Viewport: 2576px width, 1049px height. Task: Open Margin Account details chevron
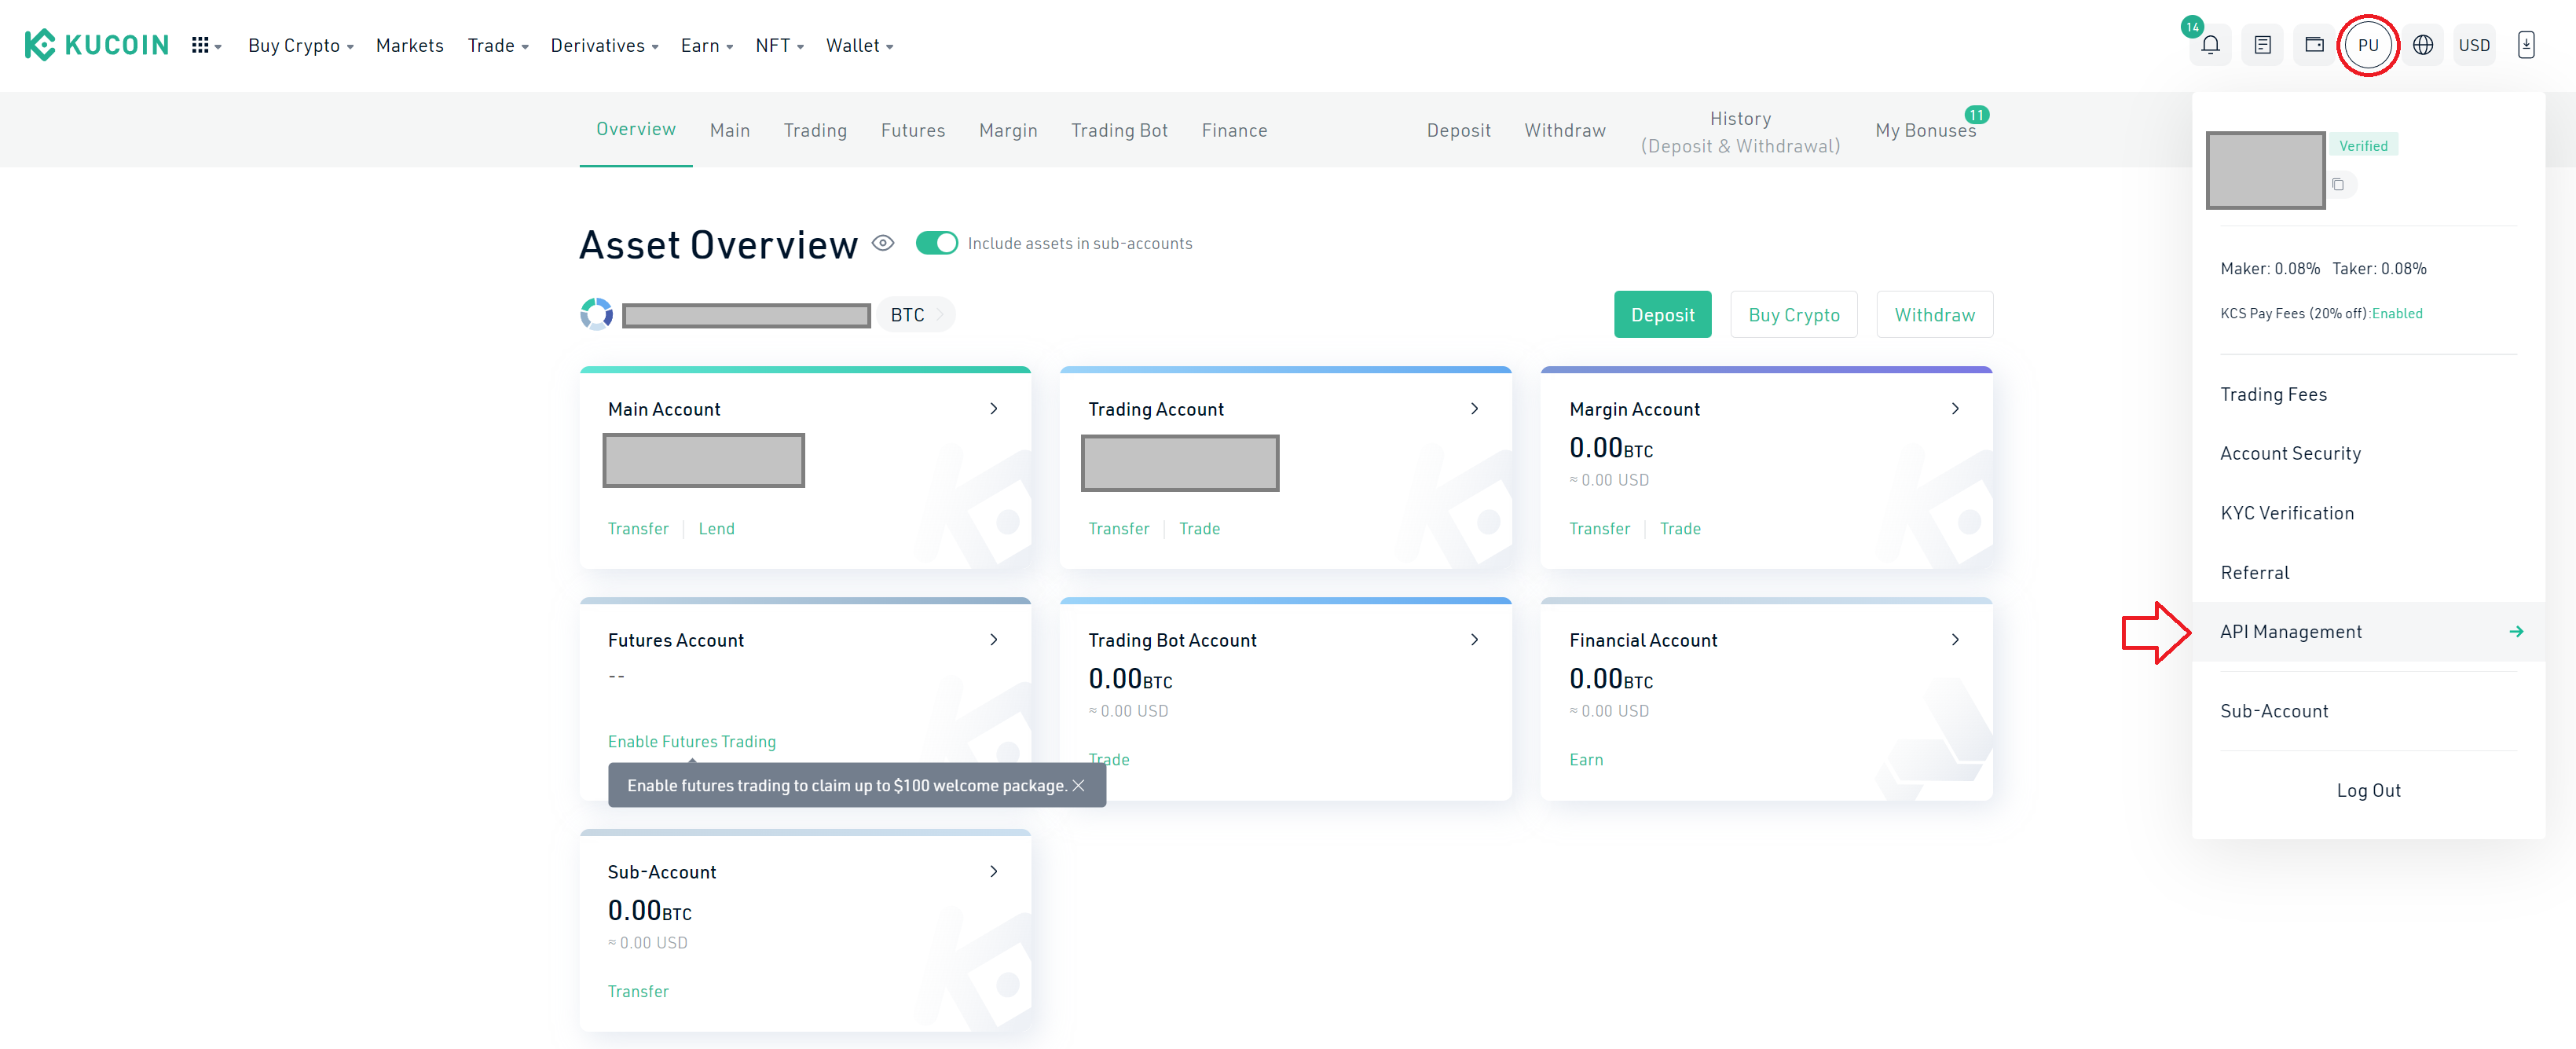[1955, 408]
